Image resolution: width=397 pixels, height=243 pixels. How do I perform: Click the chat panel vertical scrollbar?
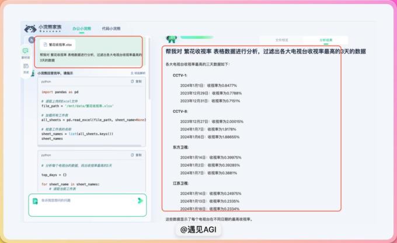pyautogui.click(x=149, y=68)
